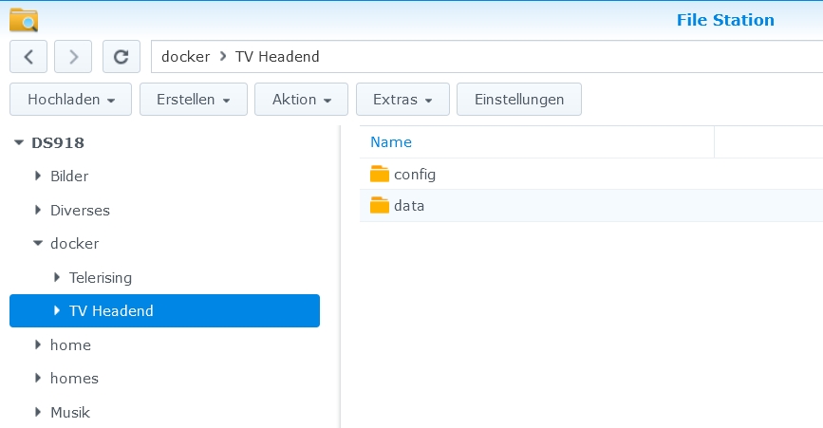Select Bilder in the folder tree

[69, 177]
